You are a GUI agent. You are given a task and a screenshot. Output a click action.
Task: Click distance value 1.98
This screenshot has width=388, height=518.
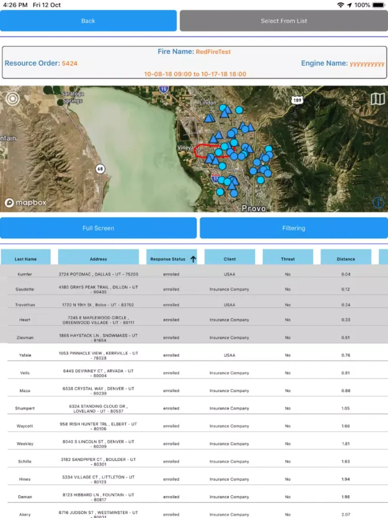tap(346, 497)
